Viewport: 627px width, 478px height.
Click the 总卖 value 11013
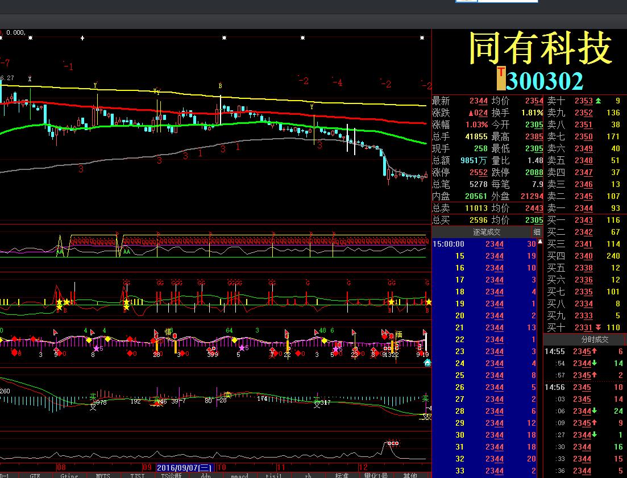476,208
